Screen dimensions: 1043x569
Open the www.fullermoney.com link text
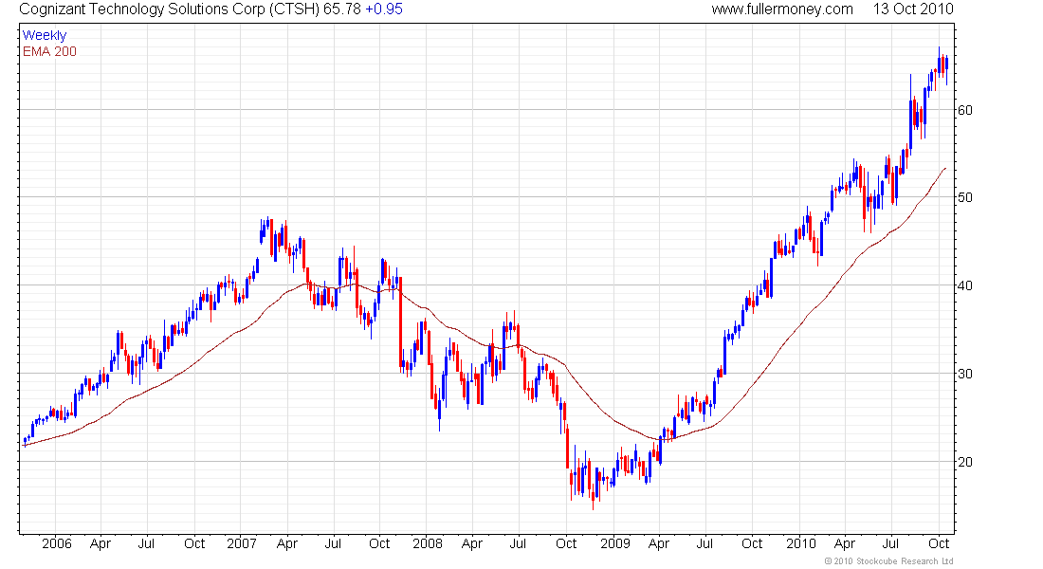click(x=781, y=9)
